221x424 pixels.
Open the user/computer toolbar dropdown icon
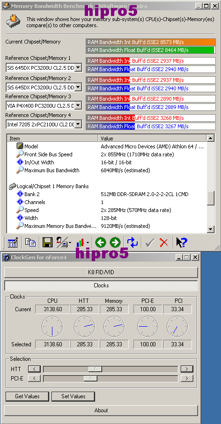(64, 242)
